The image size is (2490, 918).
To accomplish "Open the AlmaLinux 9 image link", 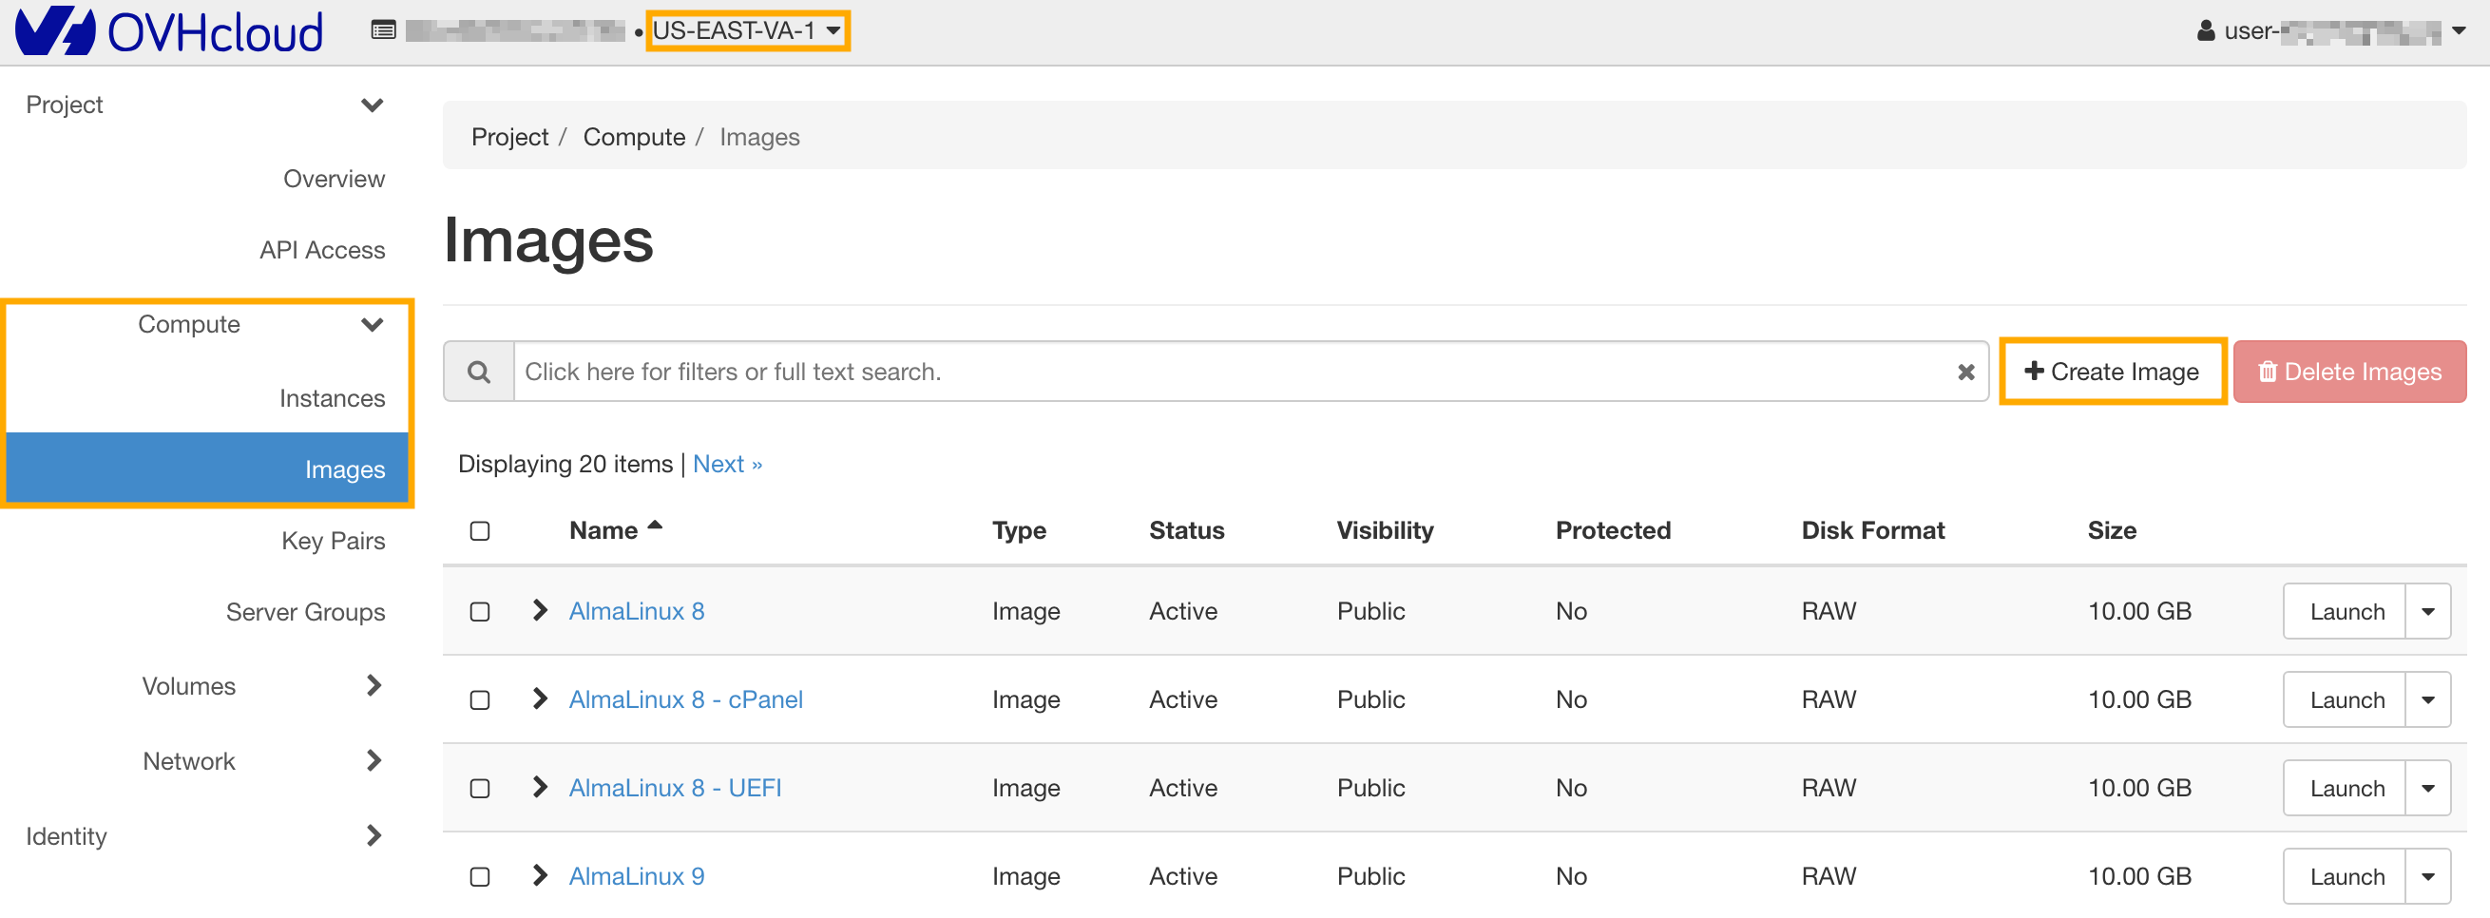I will (636, 876).
